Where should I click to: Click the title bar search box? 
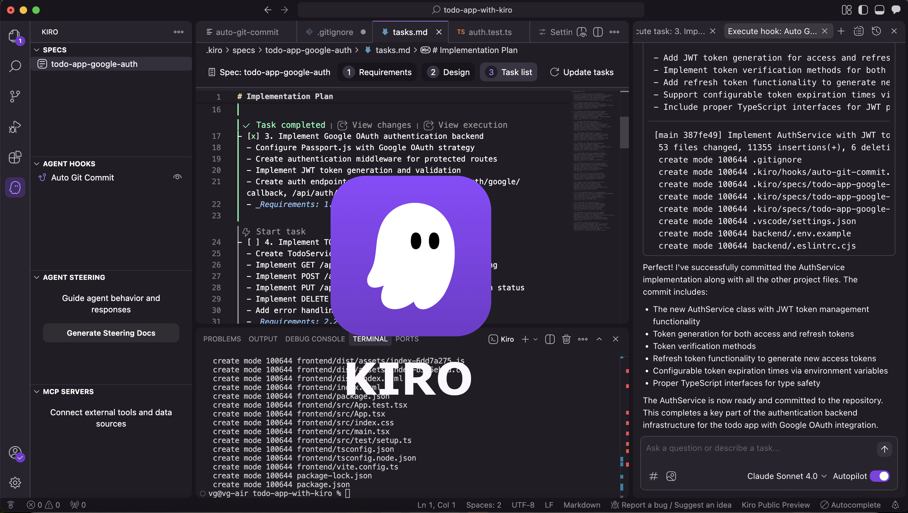471,10
